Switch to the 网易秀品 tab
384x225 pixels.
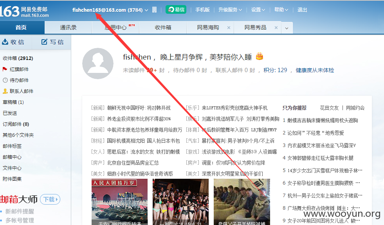(x=255, y=27)
